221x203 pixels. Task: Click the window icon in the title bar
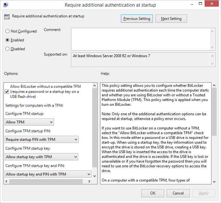(6, 5)
